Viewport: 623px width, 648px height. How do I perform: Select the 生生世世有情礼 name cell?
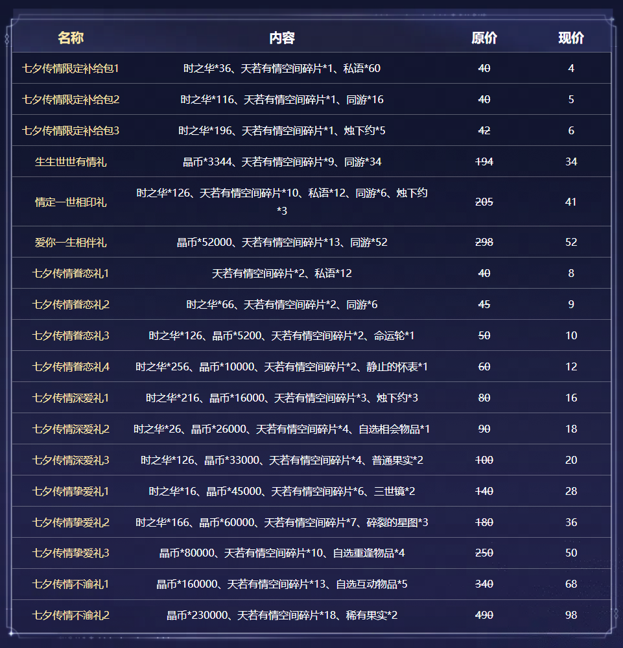pyautogui.click(x=71, y=162)
